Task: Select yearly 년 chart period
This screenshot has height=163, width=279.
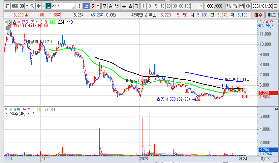Action: [x=117, y=6]
